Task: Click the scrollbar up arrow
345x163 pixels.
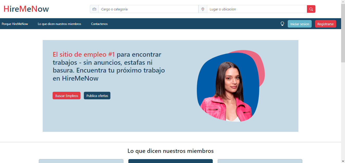Action: (343, 2)
